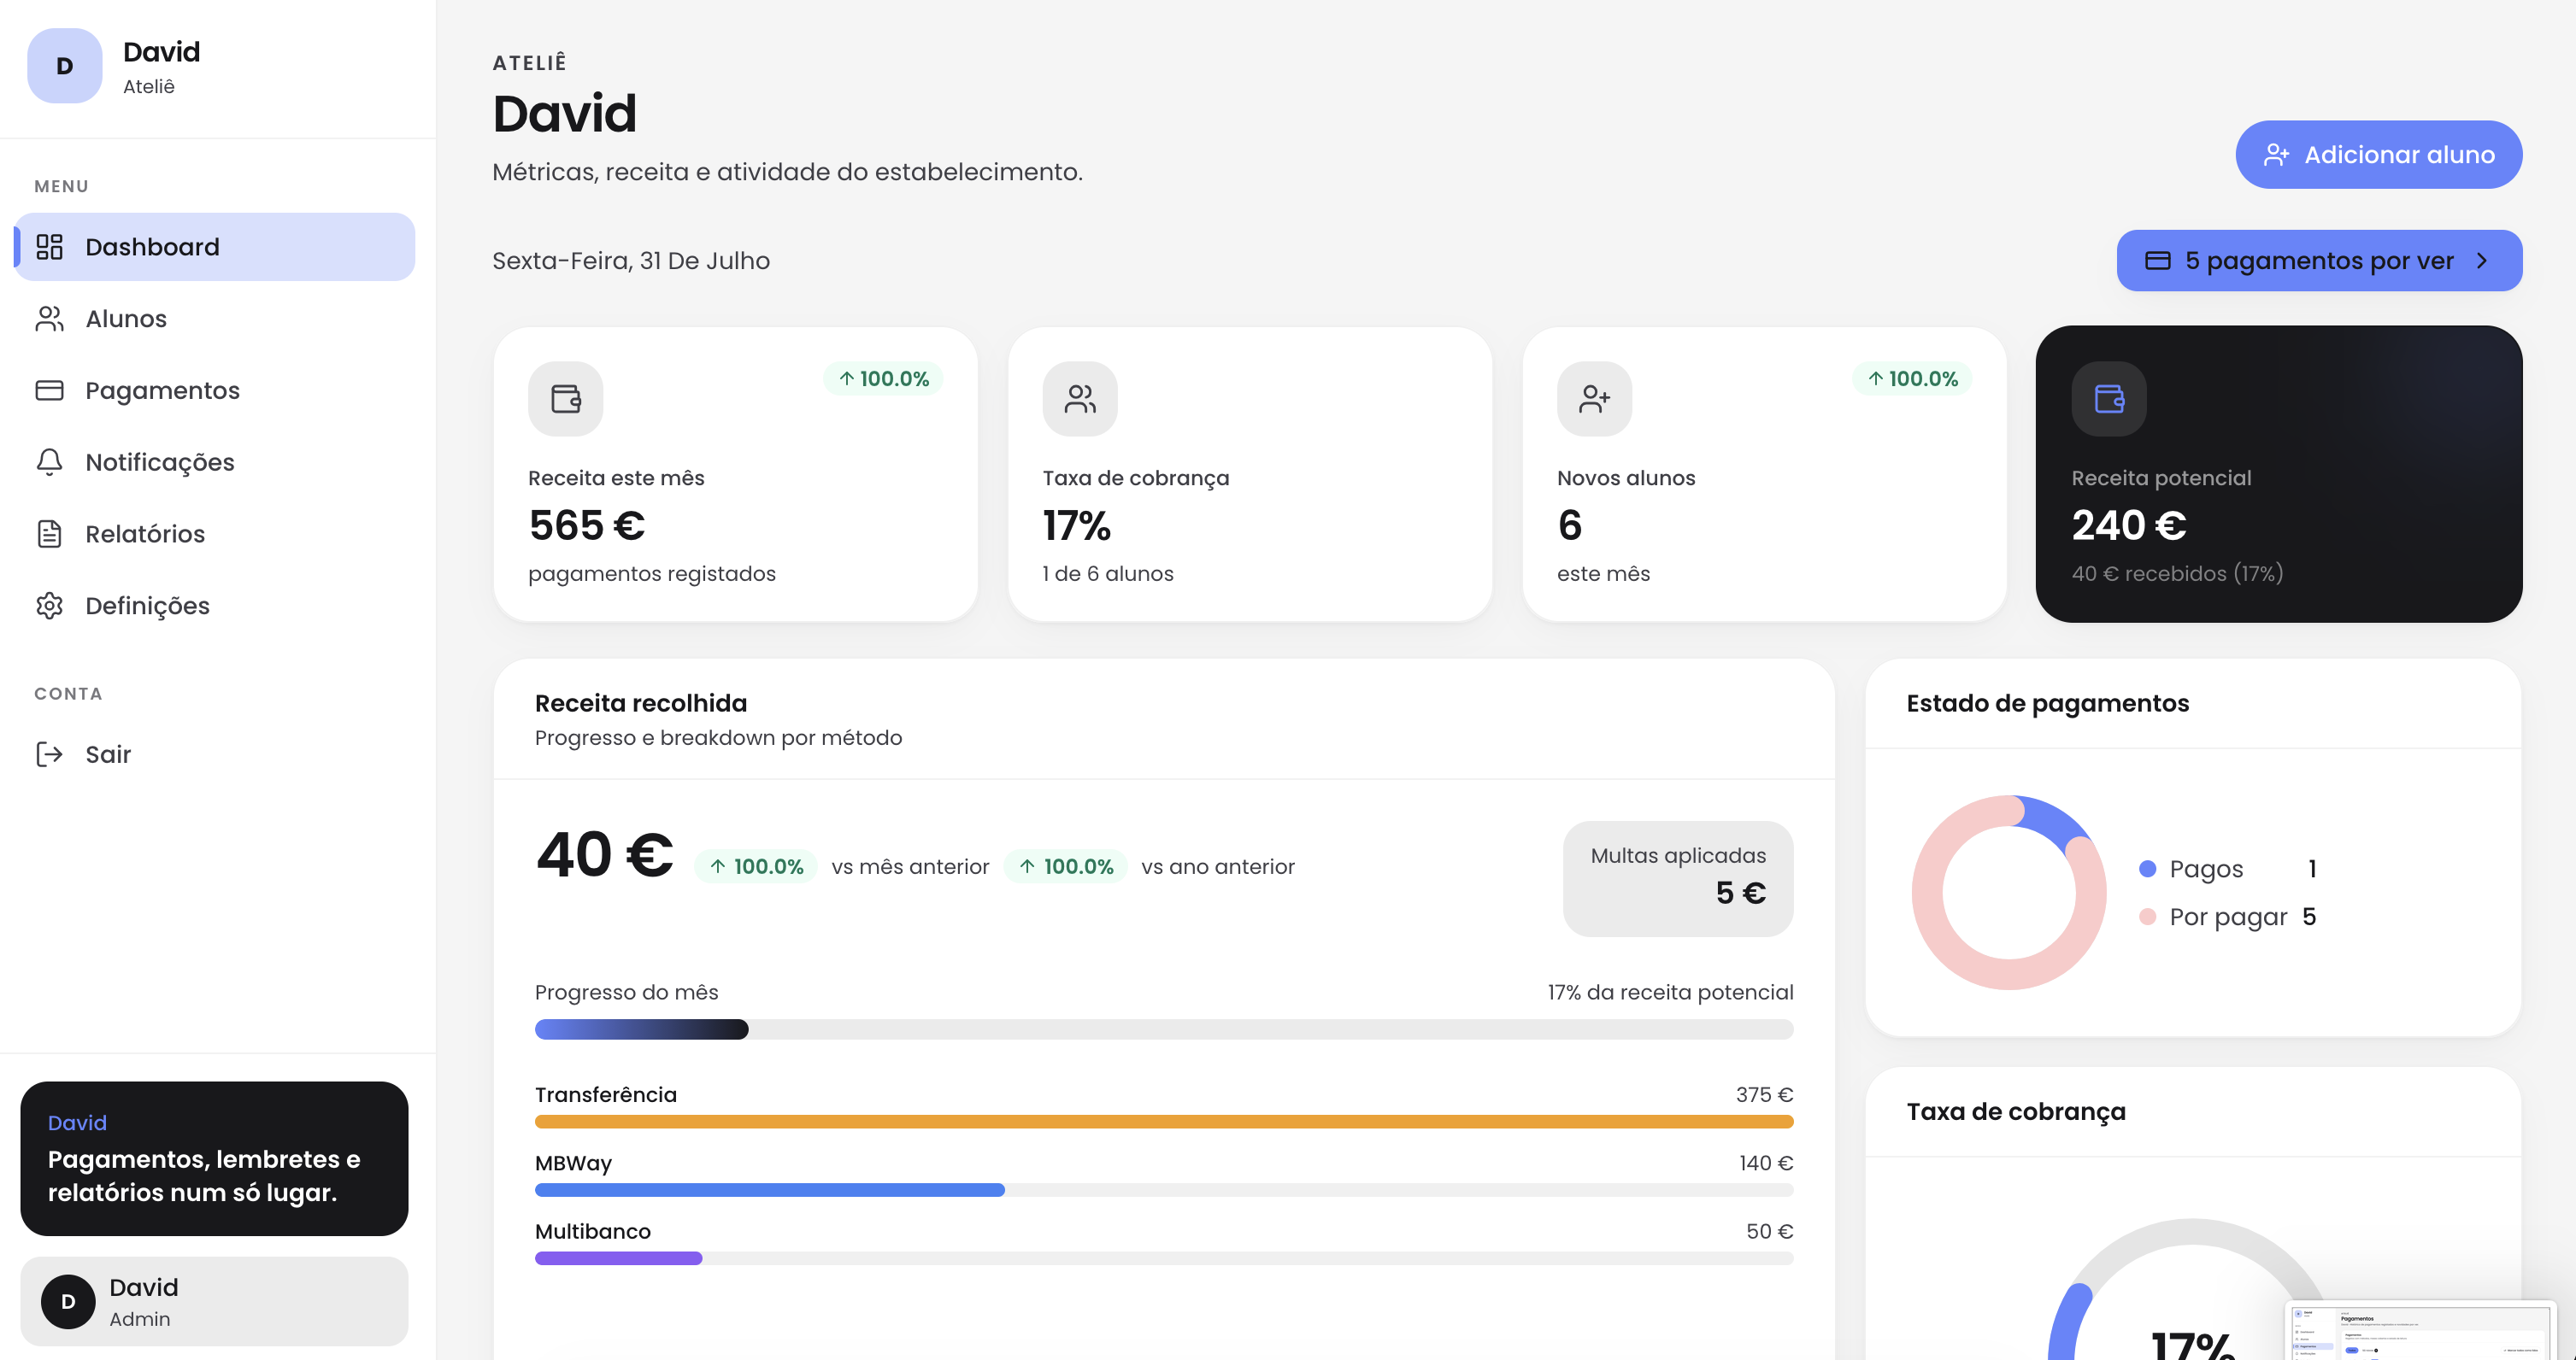Click the 50 € Multibanco amount

(1770, 1231)
